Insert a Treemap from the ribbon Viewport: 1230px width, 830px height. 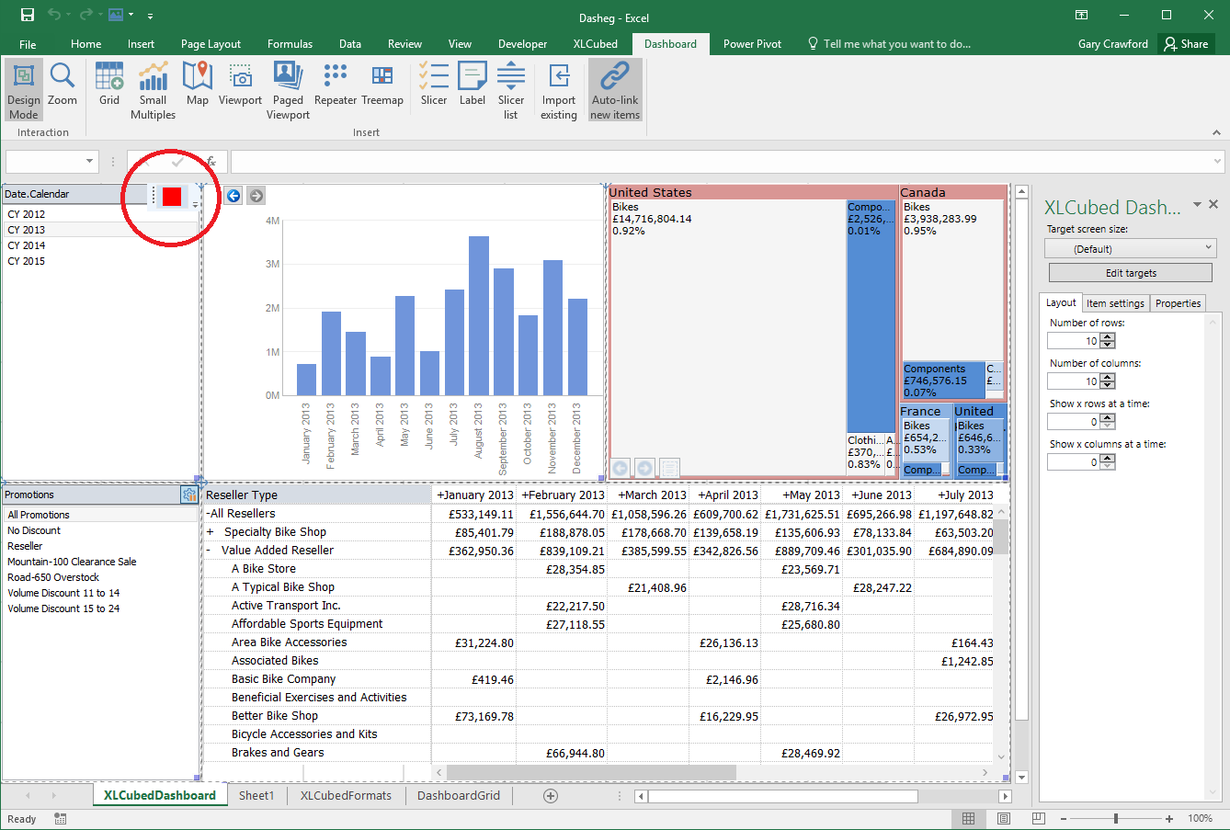[x=382, y=85]
